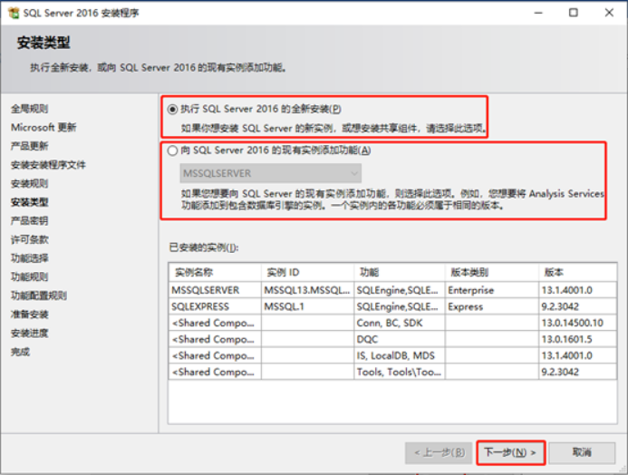Select 功能配置规则 step in sidebar
The width and height of the screenshot is (628, 475).
39,296
